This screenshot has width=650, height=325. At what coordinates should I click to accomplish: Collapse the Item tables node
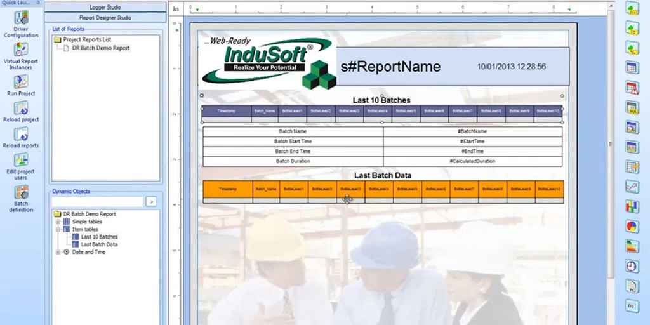coord(58,229)
